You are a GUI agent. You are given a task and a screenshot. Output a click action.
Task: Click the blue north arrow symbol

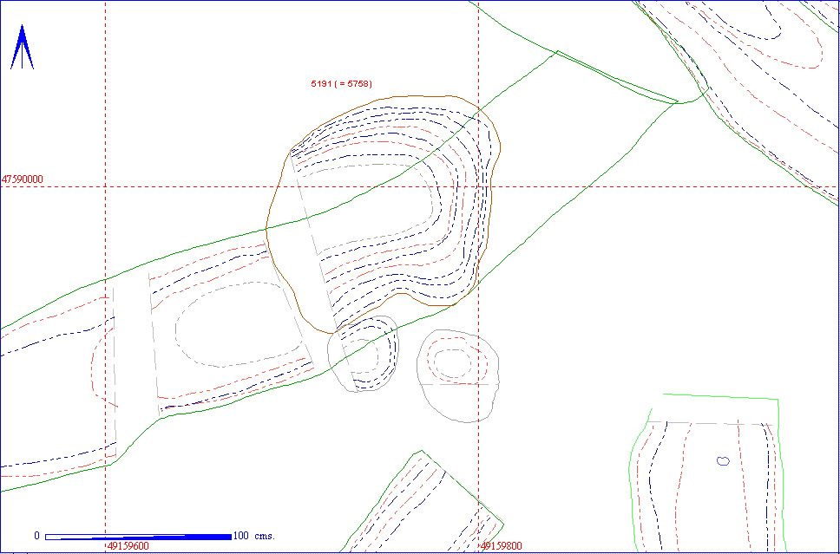click(x=22, y=47)
